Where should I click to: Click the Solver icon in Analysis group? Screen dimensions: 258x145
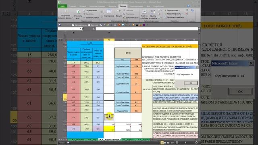[x=192, y=10]
